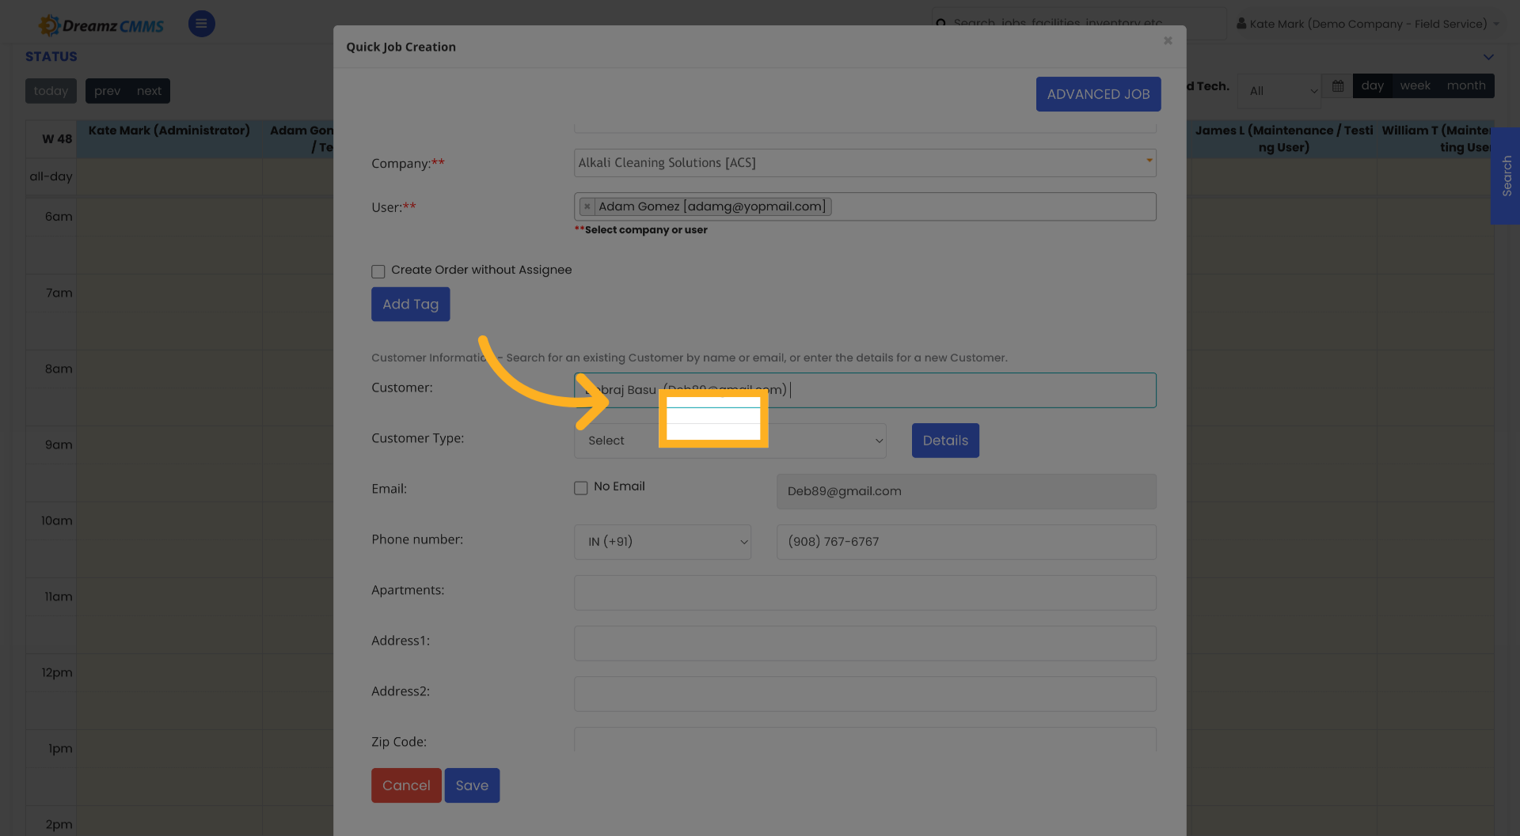Open the hamburger navigation menu
Screen dimensions: 1520x836
coord(201,24)
